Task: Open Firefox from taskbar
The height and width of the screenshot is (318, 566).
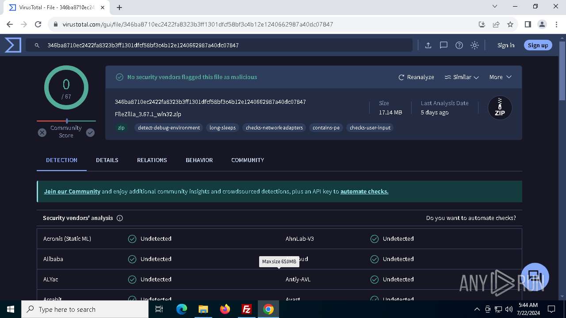Action: (225, 309)
